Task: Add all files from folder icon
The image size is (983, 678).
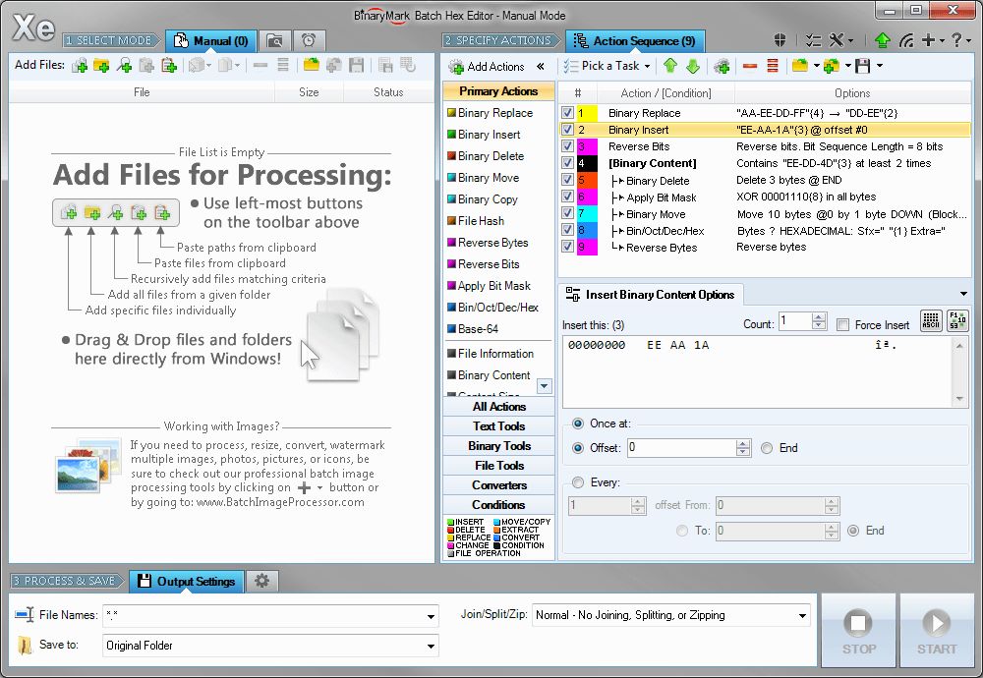Action: tap(101, 65)
